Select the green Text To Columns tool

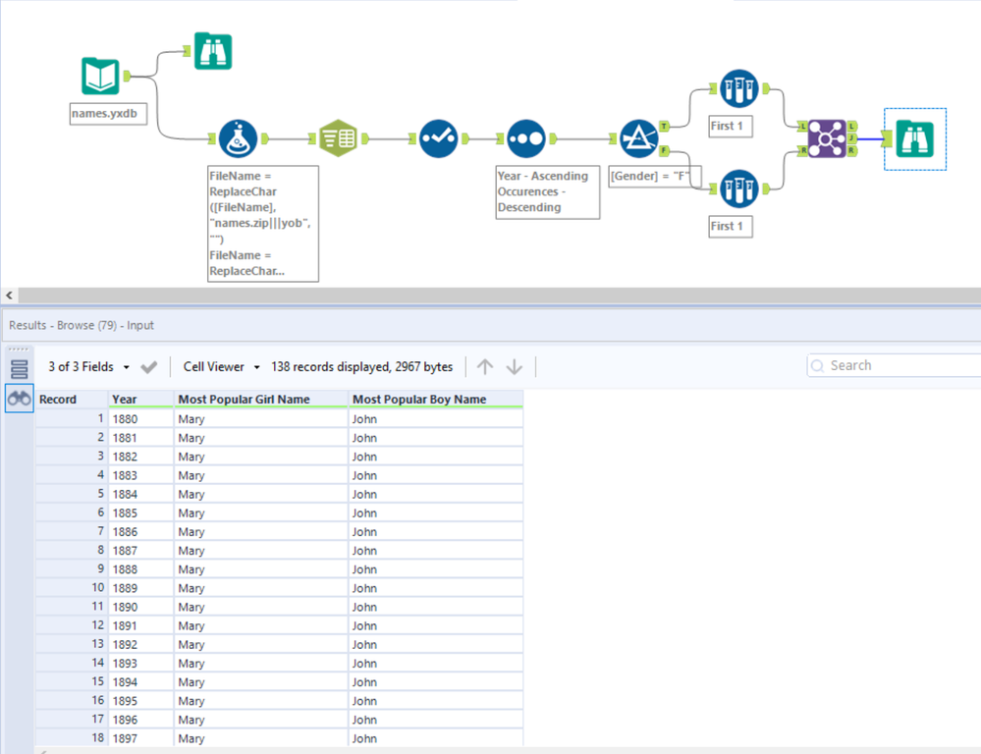coord(338,138)
